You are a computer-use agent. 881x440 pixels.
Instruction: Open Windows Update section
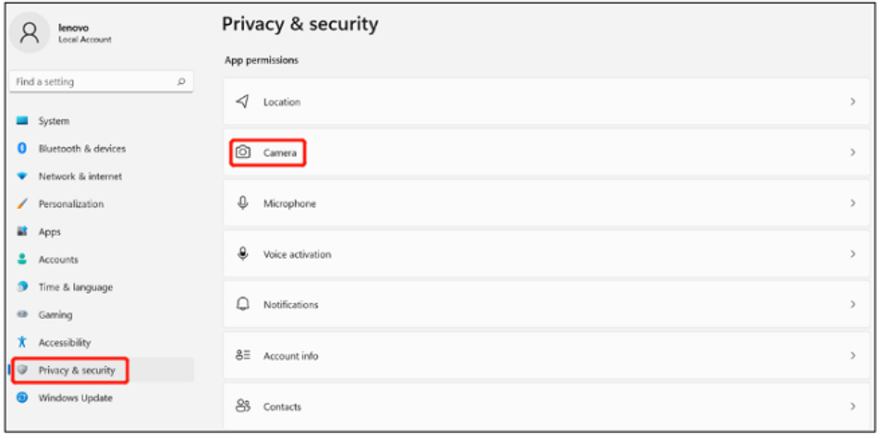(75, 398)
